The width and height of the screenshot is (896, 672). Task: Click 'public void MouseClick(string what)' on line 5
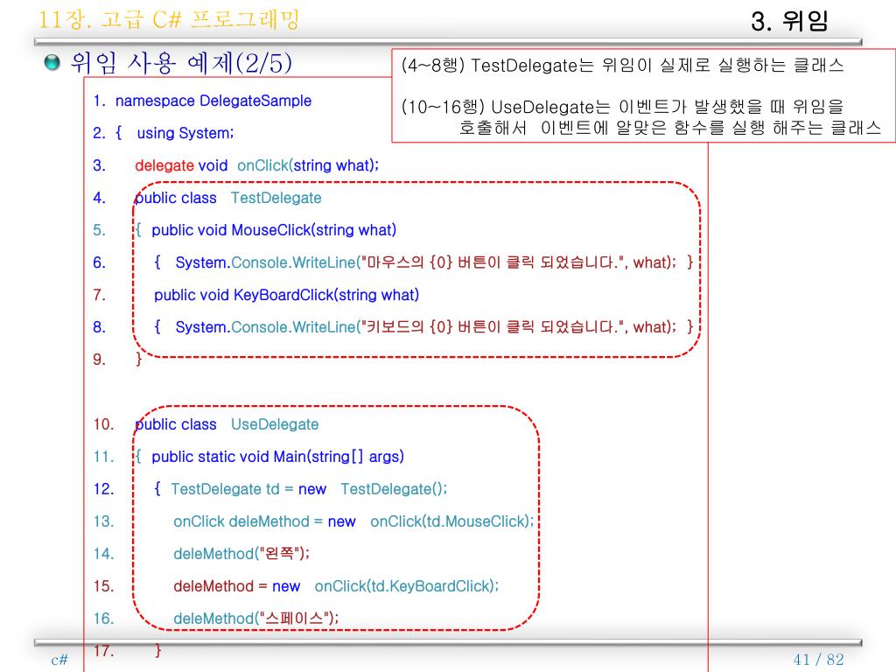click(274, 230)
